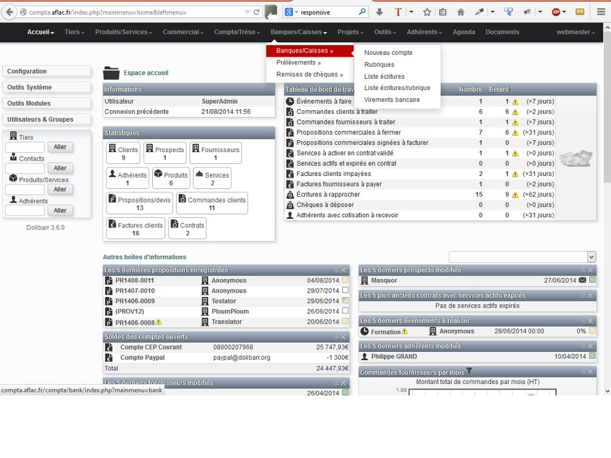Click the envelope icon on the Masquor row
Image resolution: width=611 pixels, height=458 pixels.
tap(582, 280)
